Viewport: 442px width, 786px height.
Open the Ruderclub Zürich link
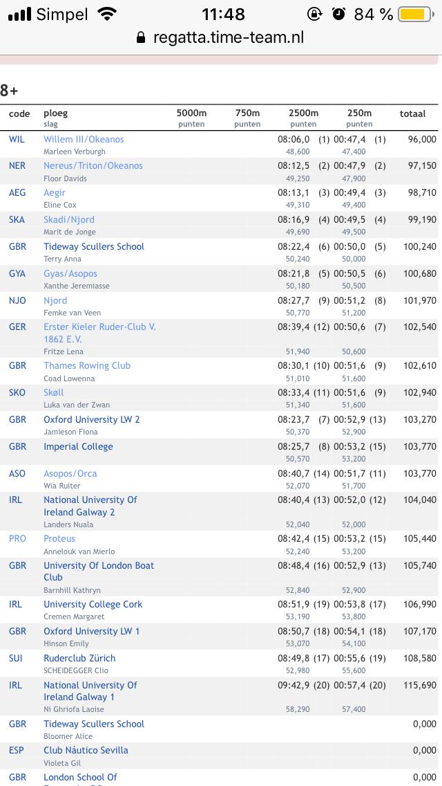coord(79,658)
